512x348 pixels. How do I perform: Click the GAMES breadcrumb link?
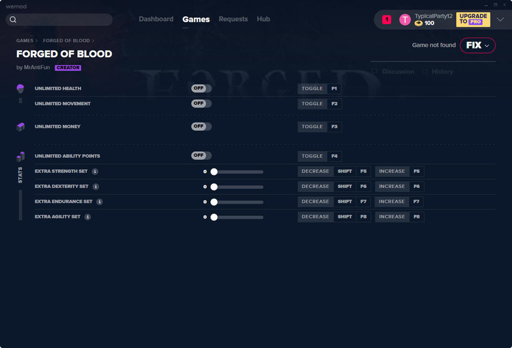click(x=25, y=40)
